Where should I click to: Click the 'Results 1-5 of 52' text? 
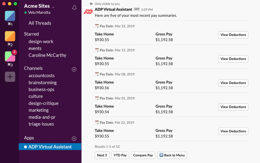click(107, 147)
